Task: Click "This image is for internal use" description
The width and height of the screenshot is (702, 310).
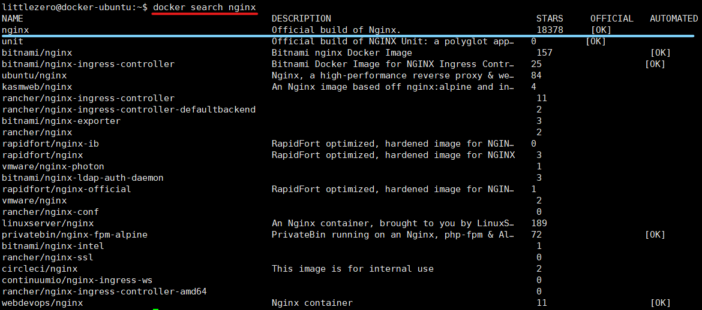Action: 353,269
